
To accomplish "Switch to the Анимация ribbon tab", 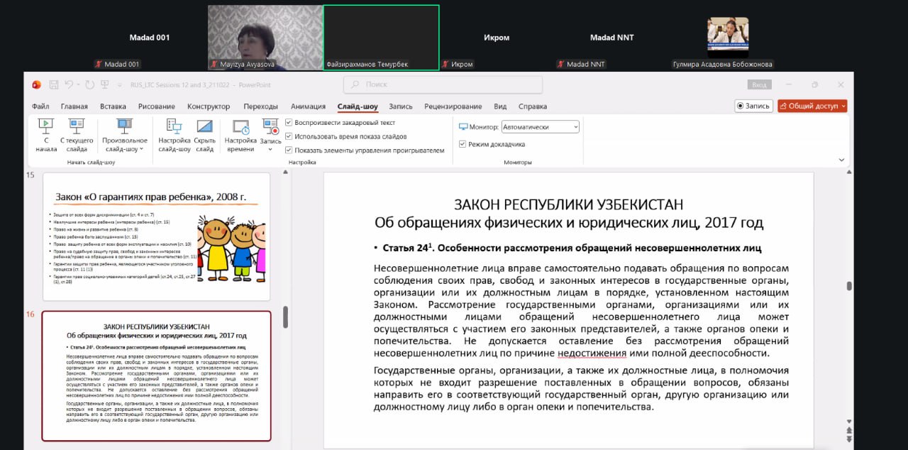I will 308,106.
